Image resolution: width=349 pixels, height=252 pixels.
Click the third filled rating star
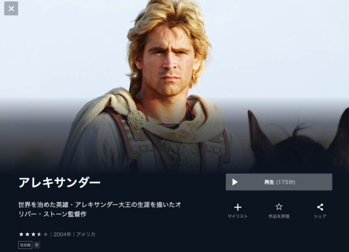coord(33,234)
